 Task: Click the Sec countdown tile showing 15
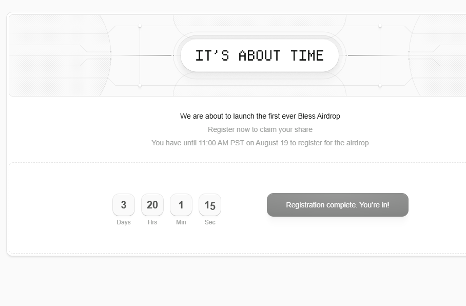210,205
